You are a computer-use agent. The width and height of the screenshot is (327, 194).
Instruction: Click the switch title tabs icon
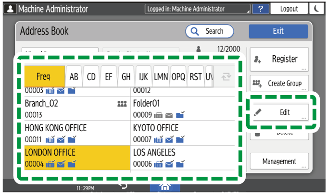click(x=226, y=77)
